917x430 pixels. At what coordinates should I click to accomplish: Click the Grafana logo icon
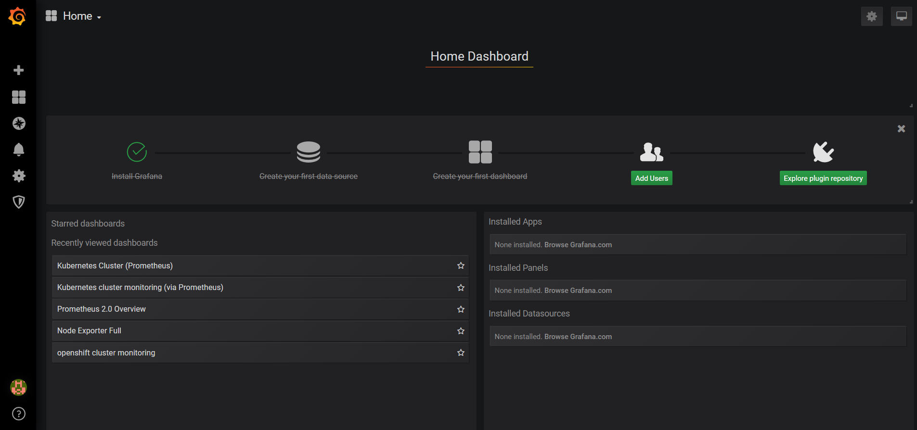point(17,16)
